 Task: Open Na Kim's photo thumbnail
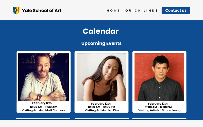101,77
